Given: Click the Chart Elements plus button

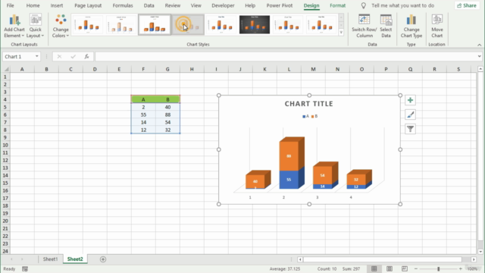Looking at the screenshot, I should pos(410,100).
